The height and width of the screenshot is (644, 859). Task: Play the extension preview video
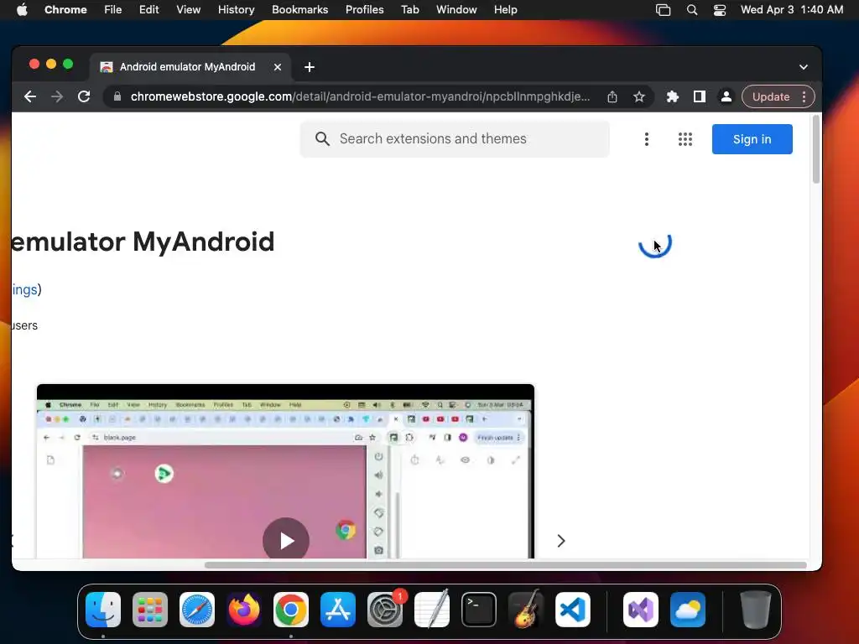point(286,541)
